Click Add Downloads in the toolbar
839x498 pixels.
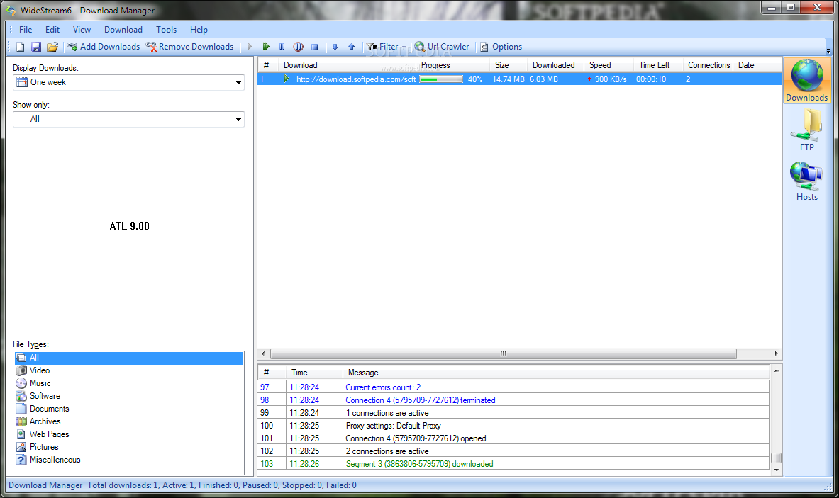104,47
